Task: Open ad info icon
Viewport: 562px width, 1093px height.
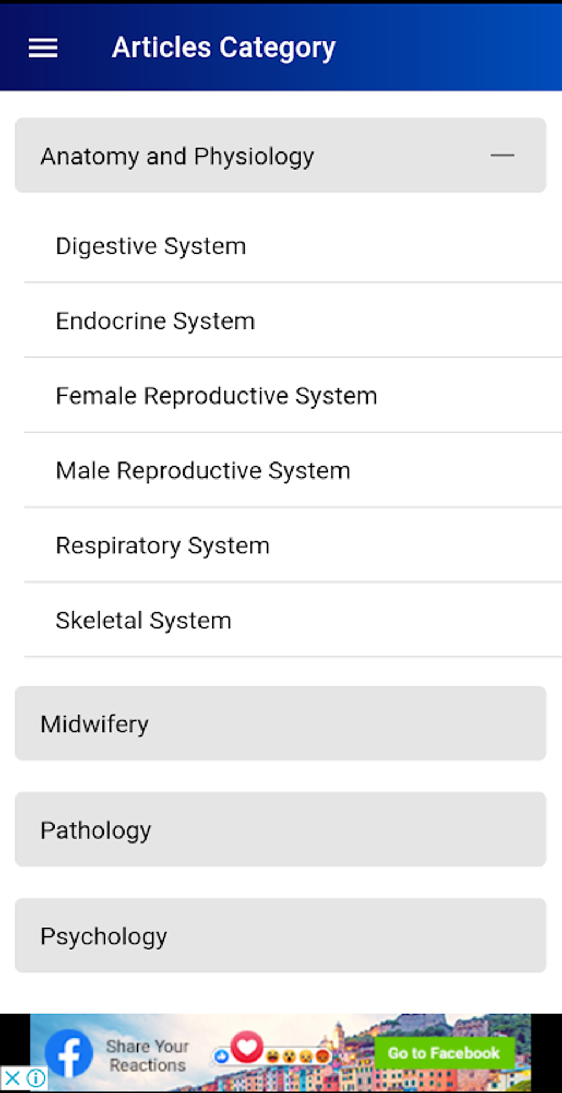Action: click(x=36, y=1078)
